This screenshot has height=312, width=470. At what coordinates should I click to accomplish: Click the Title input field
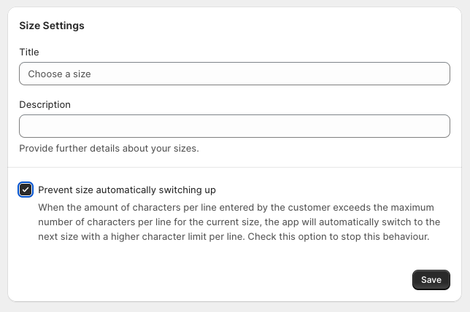[x=234, y=74]
